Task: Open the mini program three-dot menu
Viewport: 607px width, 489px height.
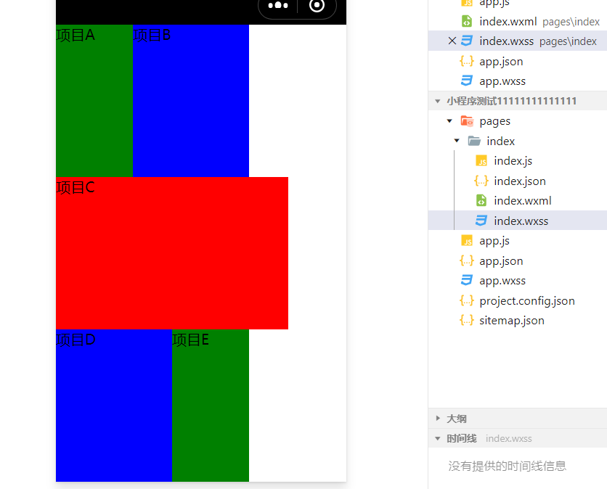Action: 278,5
